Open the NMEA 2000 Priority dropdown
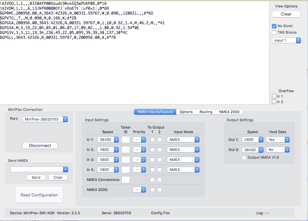This screenshot has width=308, height=221. click(139, 190)
